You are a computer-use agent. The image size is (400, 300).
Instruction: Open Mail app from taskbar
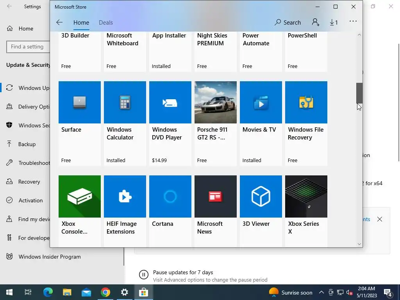point(86,292)
